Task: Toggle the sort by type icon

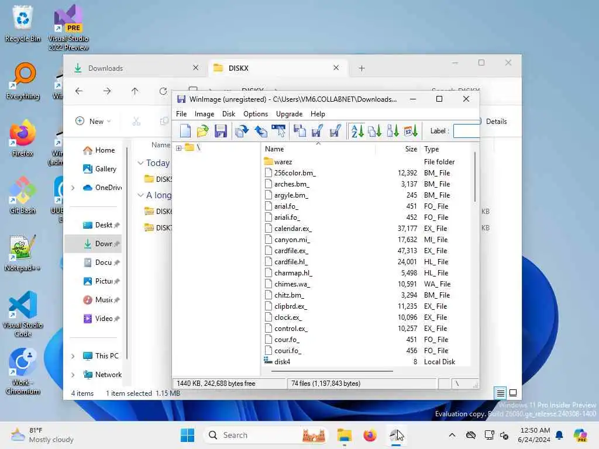Action: 375,131
